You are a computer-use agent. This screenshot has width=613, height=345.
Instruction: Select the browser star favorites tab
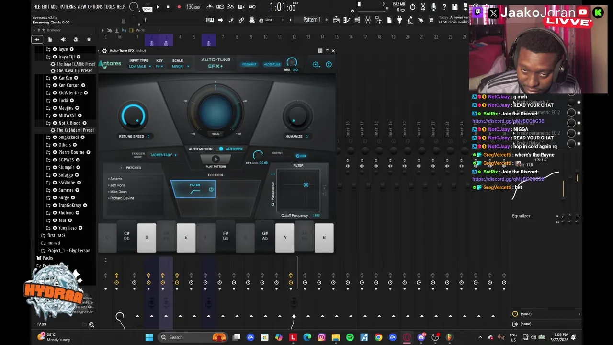[89, 39]
